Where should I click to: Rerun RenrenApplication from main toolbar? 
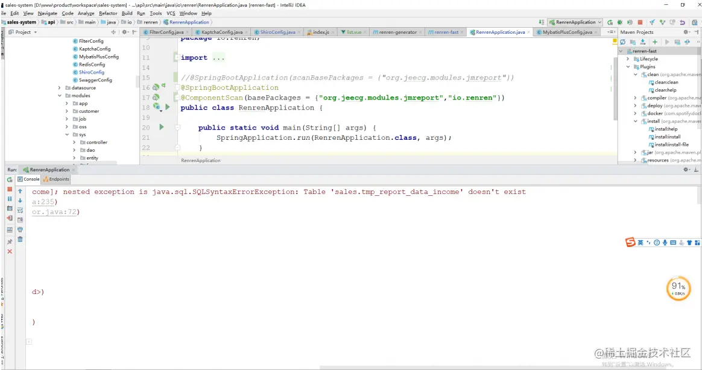tap(610, 22)
